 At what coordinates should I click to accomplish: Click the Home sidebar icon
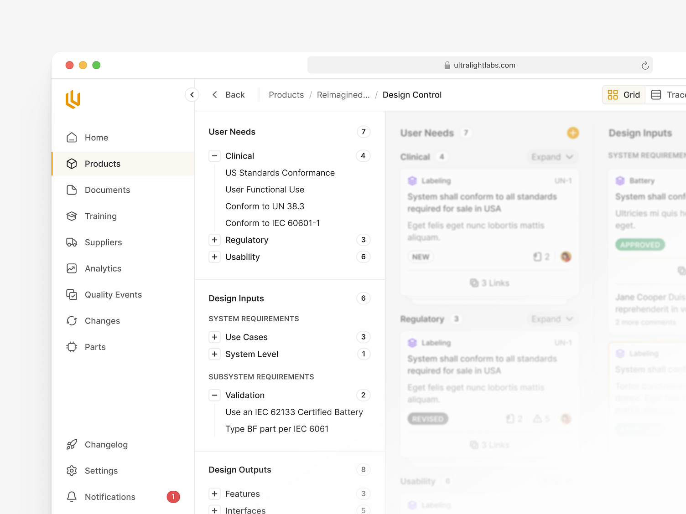[x=72, y=138]
